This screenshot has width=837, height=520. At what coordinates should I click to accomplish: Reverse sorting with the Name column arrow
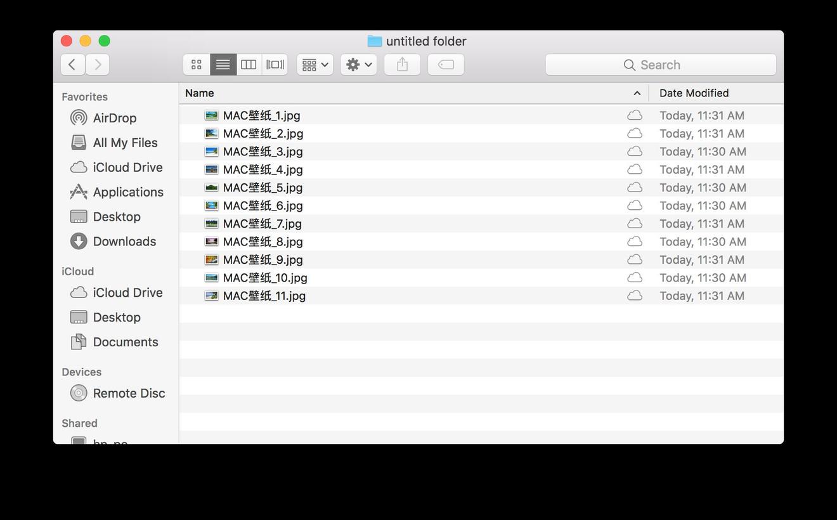pos(637,93)
